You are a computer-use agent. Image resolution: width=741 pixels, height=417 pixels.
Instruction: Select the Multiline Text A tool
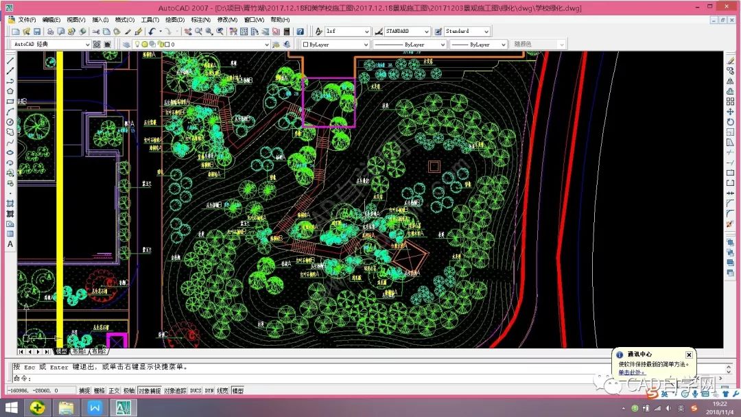pyautogui.click(x=10, y=244)
